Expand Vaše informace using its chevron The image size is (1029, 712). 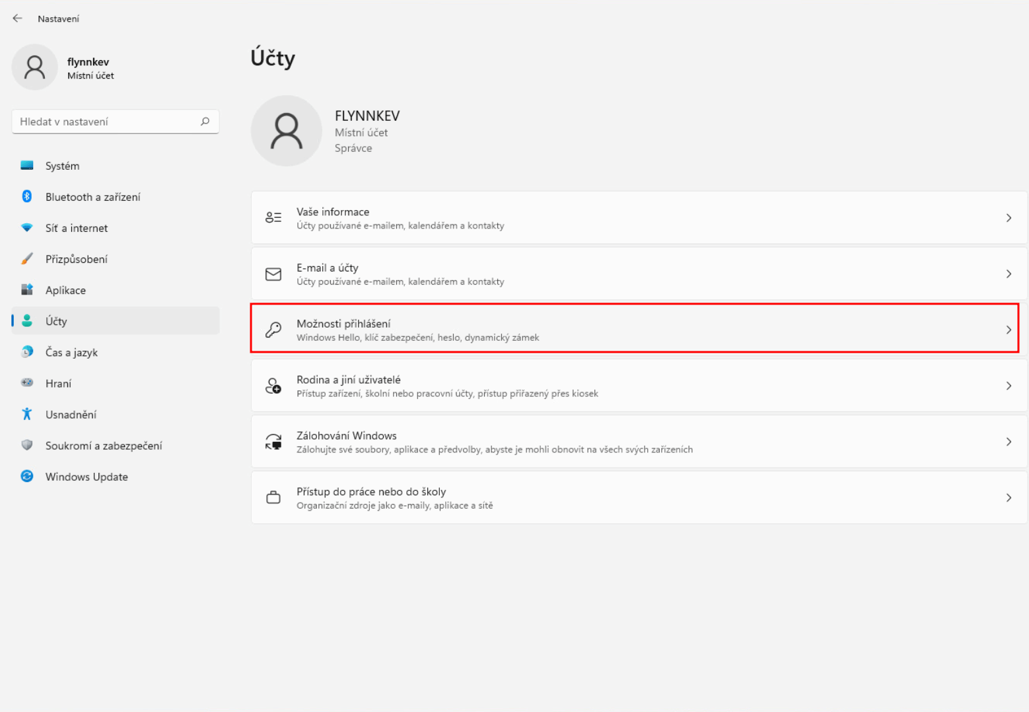[x=1008, y=218]
